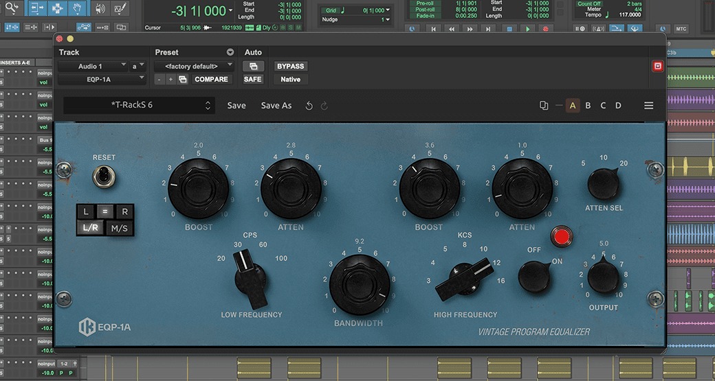Open the Preset settings menu circle arrow
Viewport: 715px width, 381px height.
coord(230,52)
